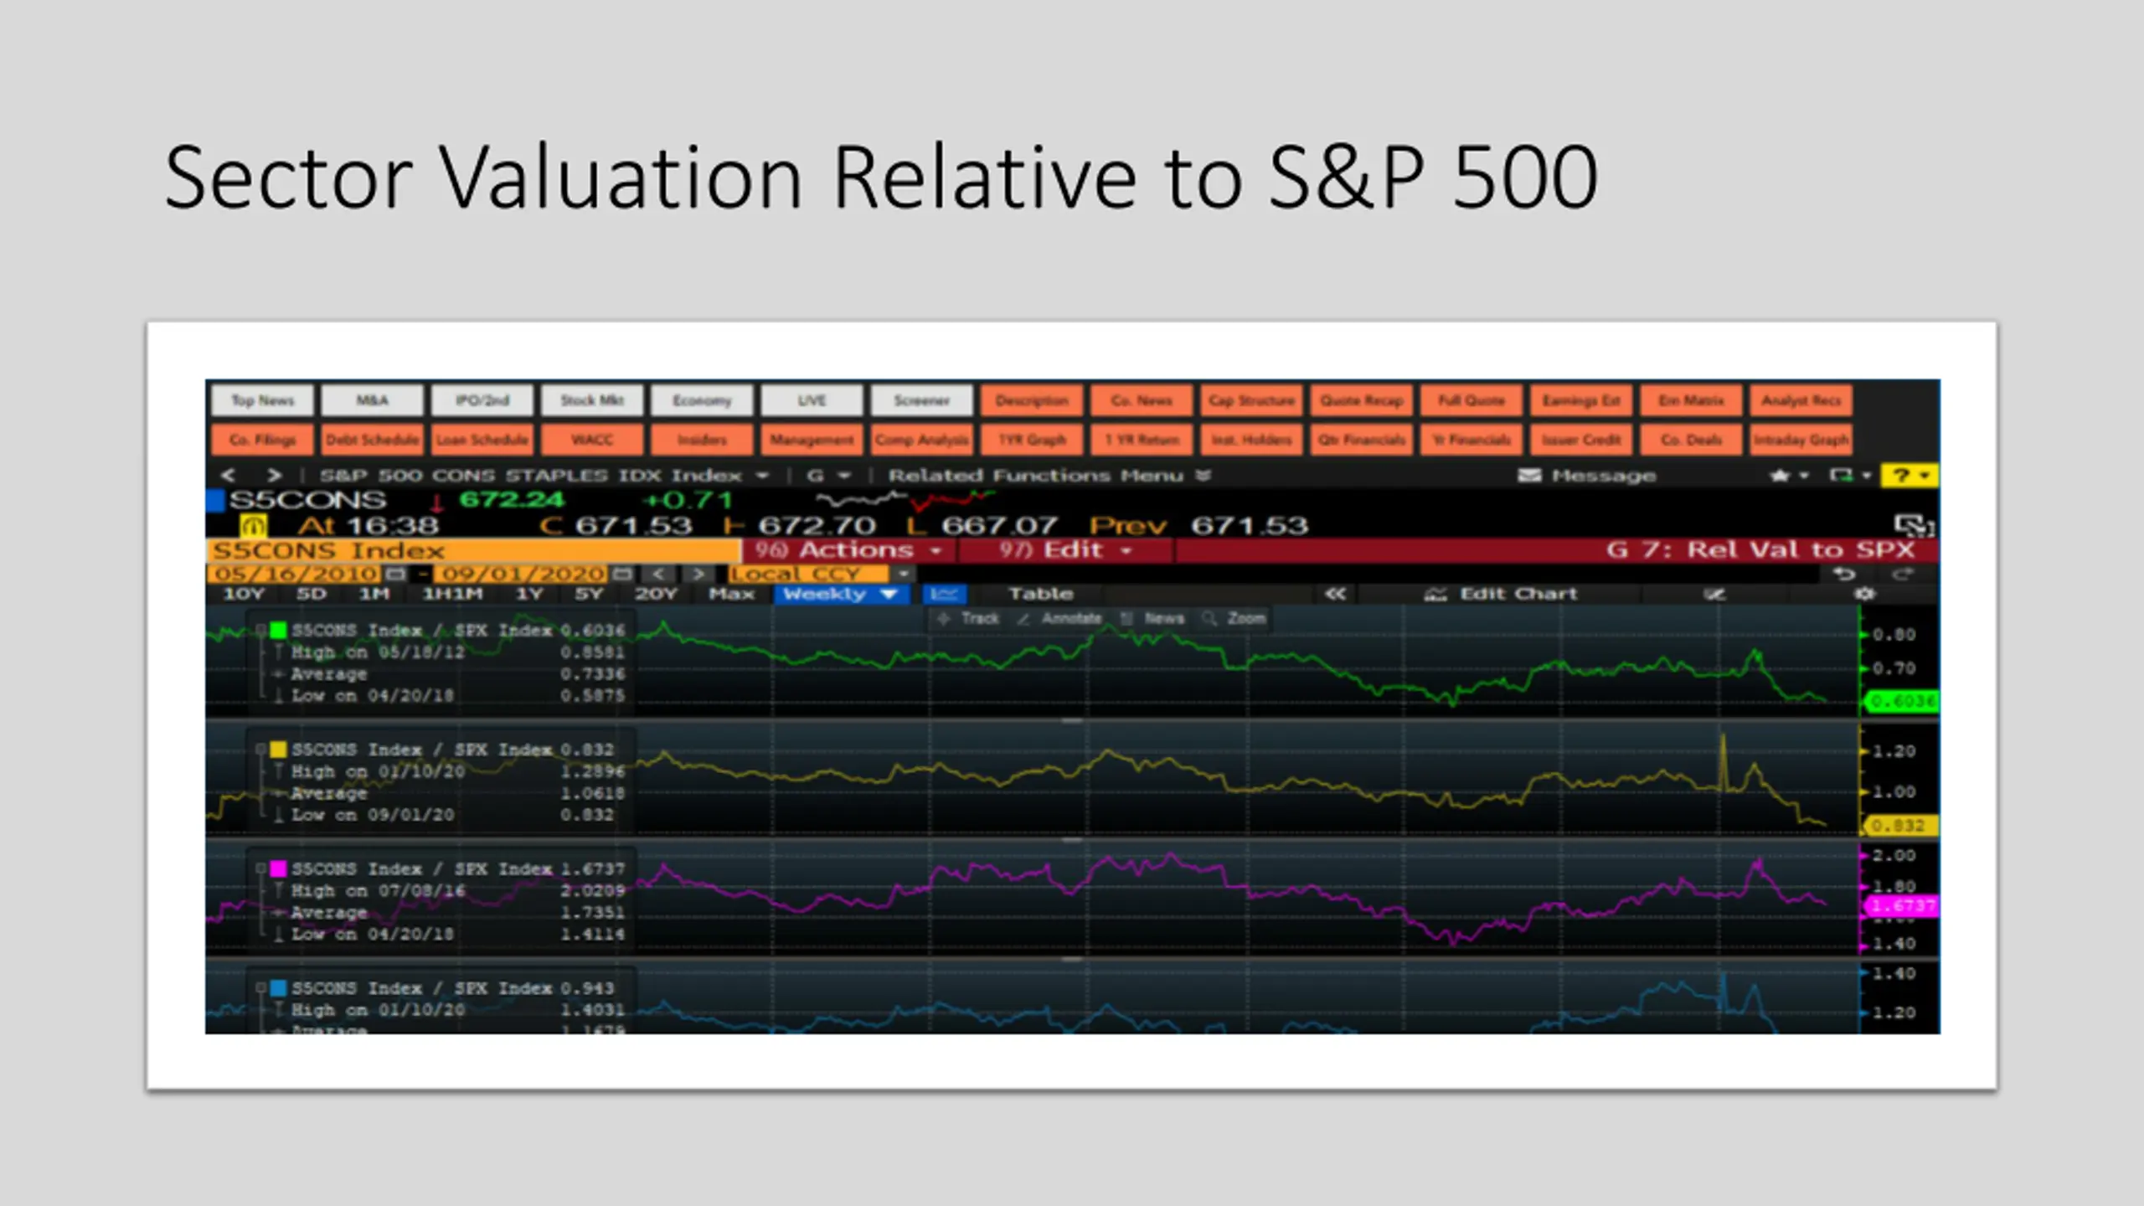Click the yellow series color swatch
This screenshot has height=1206, width=2144.
click(278, 750)
